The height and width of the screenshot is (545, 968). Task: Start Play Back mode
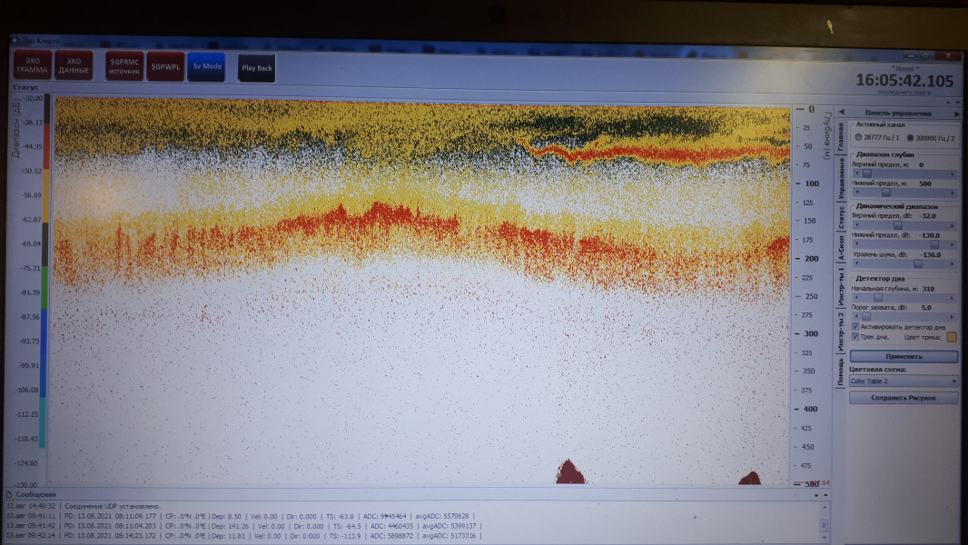(256, 67)
